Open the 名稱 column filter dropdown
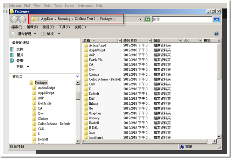Image resolution: width=231 pixels, height=158 pixels. pyautogui.click(x=120, y=41)
